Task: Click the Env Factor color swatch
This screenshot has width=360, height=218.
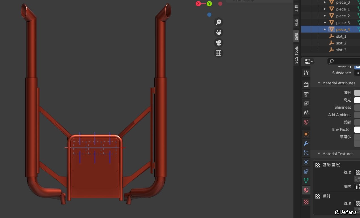Action: (357, 130)
